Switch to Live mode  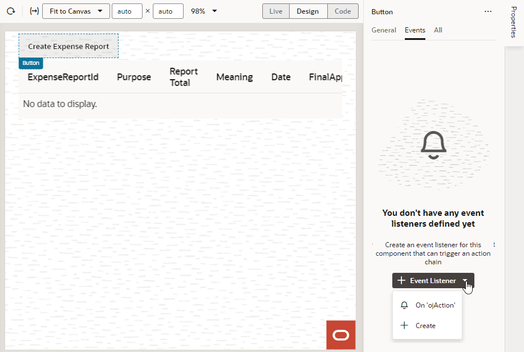tap(276, 11)
